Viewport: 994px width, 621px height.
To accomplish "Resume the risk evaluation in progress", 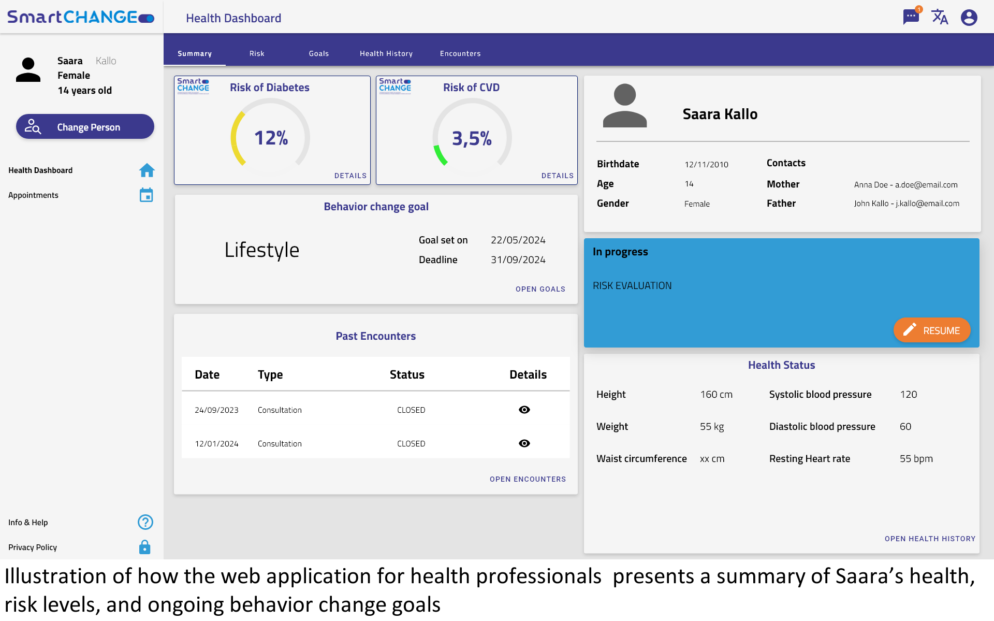I will [931, 330].
